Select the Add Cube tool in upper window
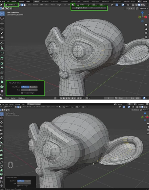Viewport: 149px width, 190px height. (2, 53)
